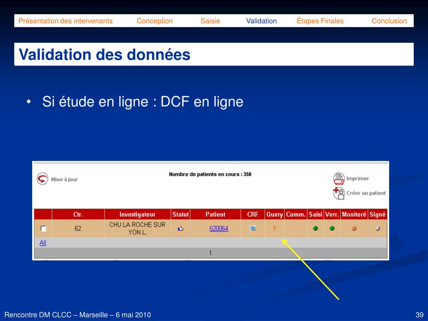This screenshot has height=321, width=428.
Task: Click center number 62 cell
Action: coord(78,229)
